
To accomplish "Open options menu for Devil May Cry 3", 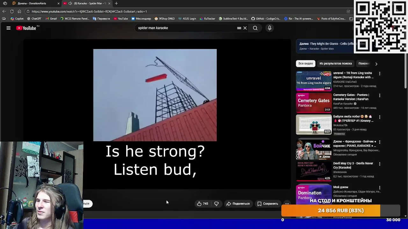I will tap(379, 164).
